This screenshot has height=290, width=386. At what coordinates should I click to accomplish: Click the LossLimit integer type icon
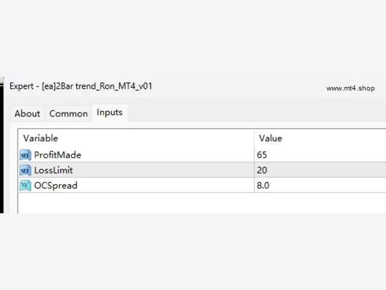(25, 170)
